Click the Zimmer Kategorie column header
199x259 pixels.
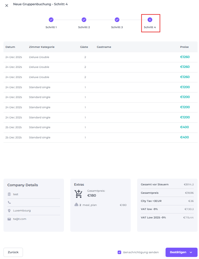[x=42, y=47]
